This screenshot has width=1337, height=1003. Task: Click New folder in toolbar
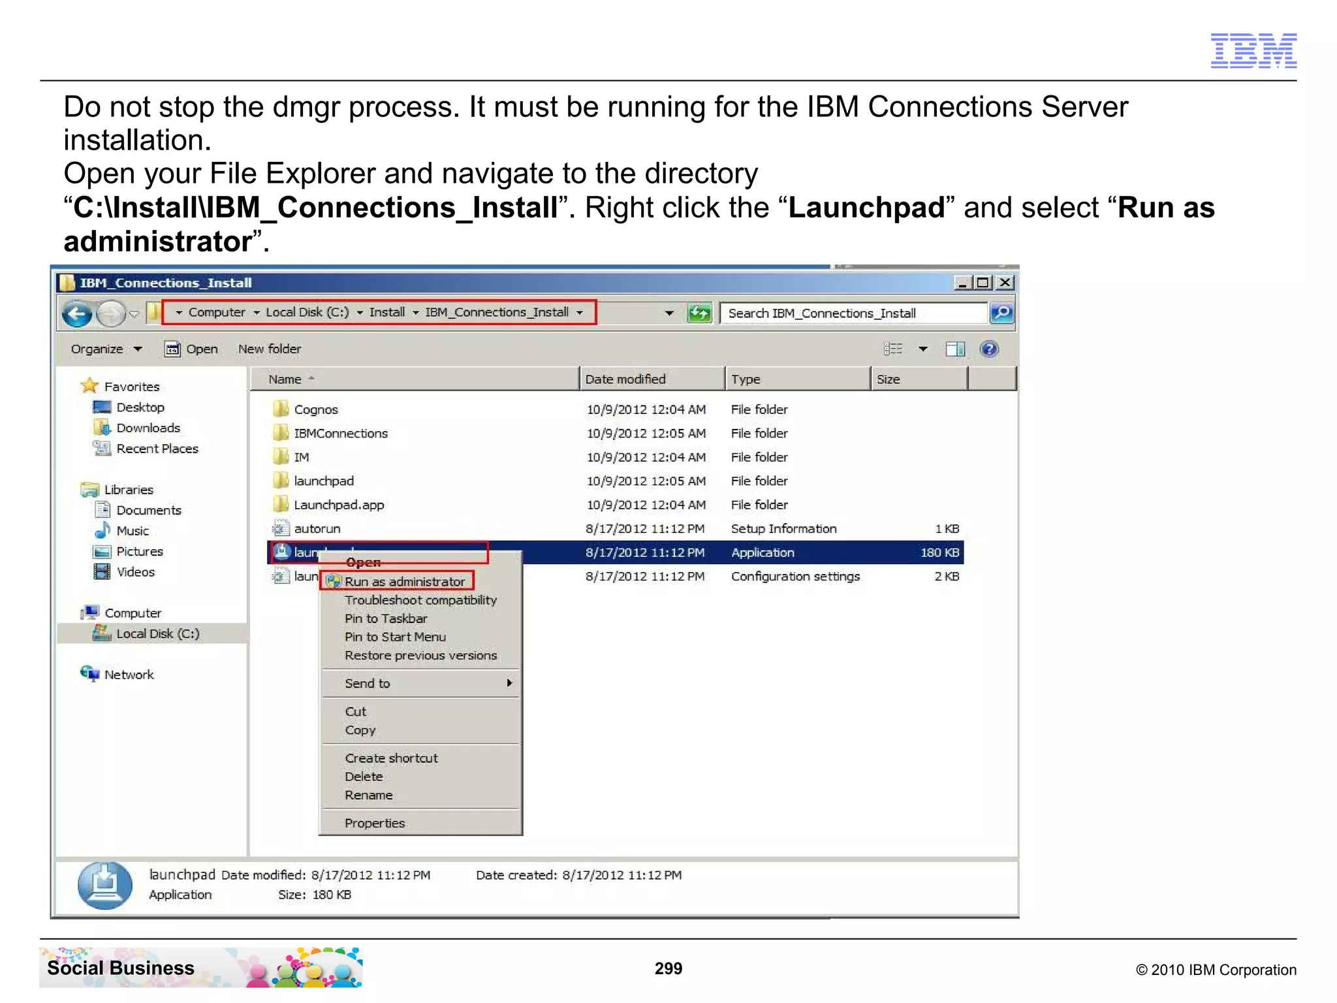[270, 349]
